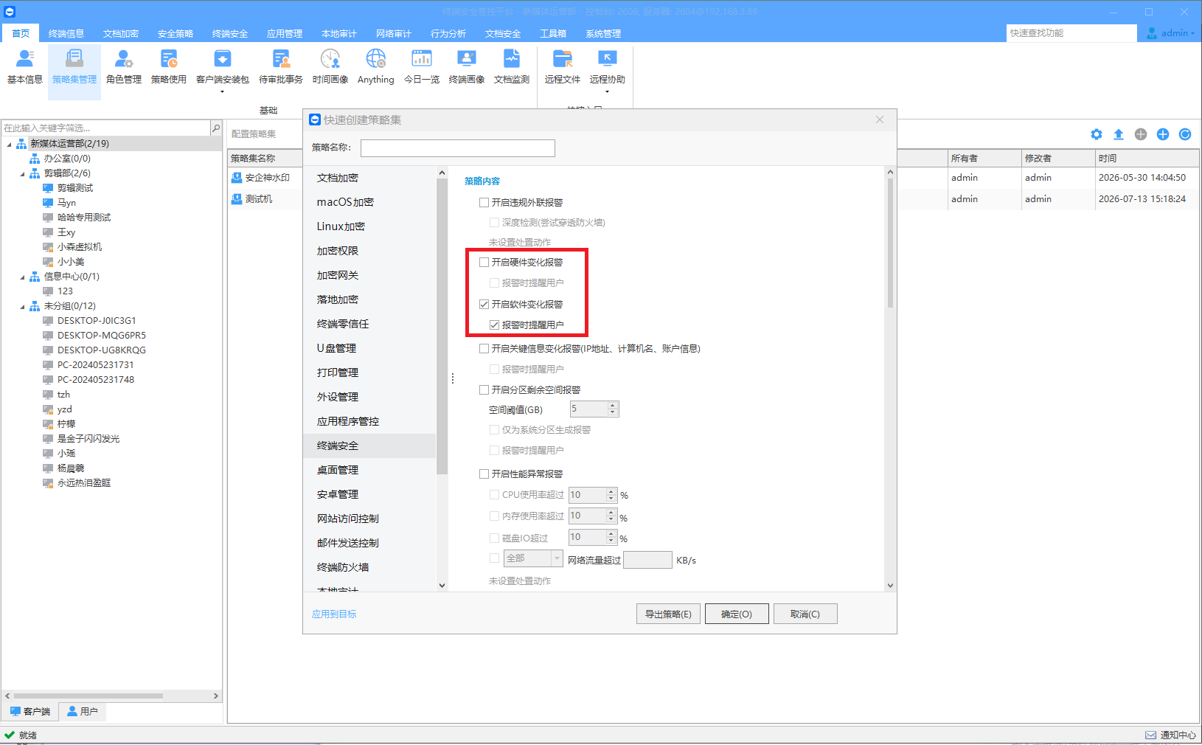Open 文档监测 toolbar icon
Image resolution: width=1202 pixels, height=745 pixels.
(512, 67)
